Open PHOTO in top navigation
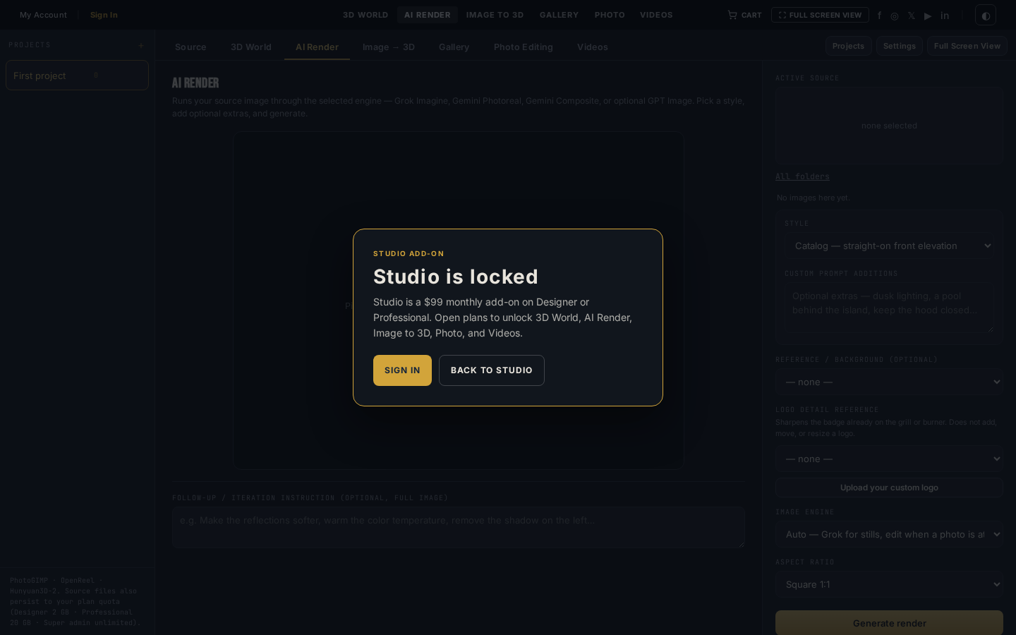Viewport: 1016px width, 635px height. point(610,15)
